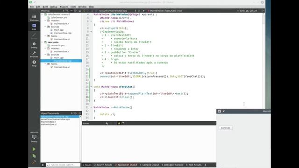Switch to 1 Issues output pane
Viewport: 299px width, 168px height.
[x=87, y=165]
